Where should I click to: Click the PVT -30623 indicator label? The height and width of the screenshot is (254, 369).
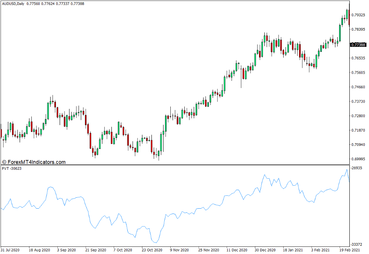point(11,168)
